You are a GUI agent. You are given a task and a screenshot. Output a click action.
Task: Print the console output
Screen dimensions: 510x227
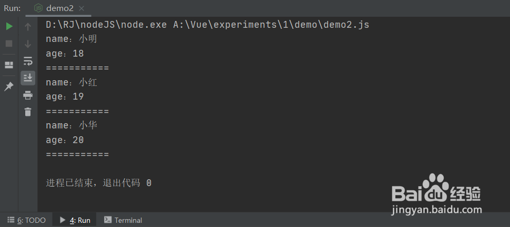(28, 95)
